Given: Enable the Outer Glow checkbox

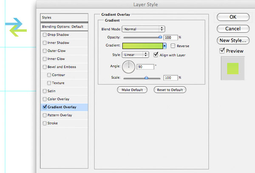Looking at the screenshot, I should click(x=45, y=51).
